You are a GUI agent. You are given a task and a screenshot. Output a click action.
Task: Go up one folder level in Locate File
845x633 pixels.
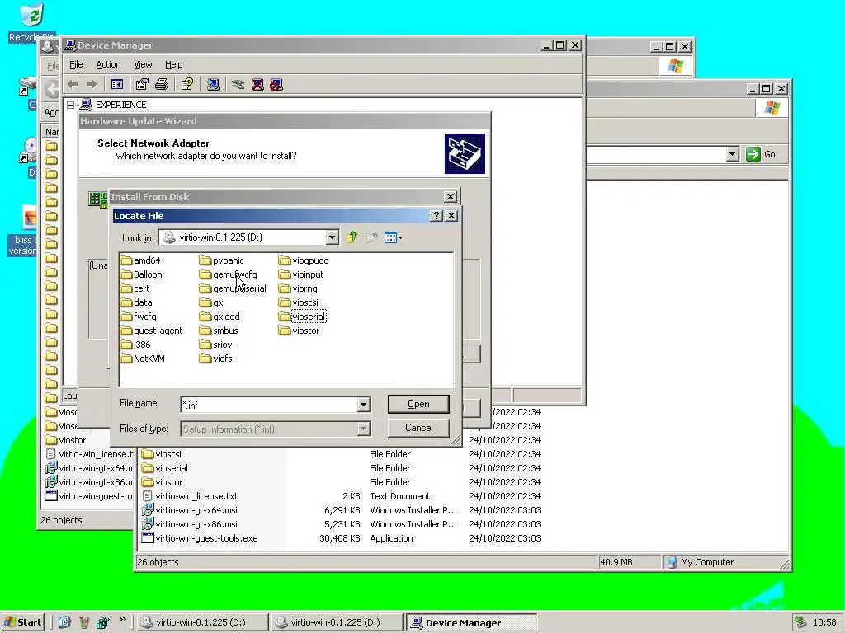click(x=352, y=237)
